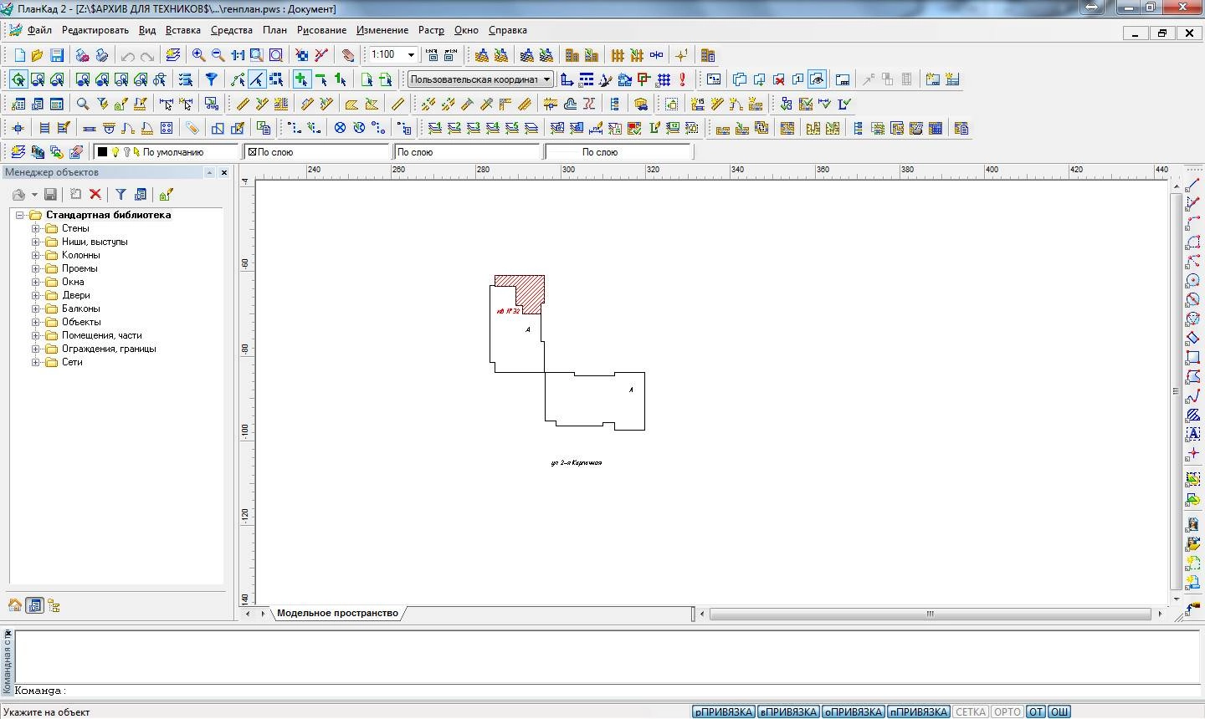Viewport: 1205px width, 719px height.
Task: Select the circle drawing tool in the right toolbar
Action: point(1193,280)
